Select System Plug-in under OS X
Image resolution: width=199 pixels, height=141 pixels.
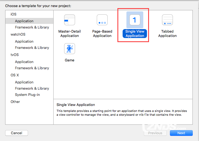click(27, 95)
